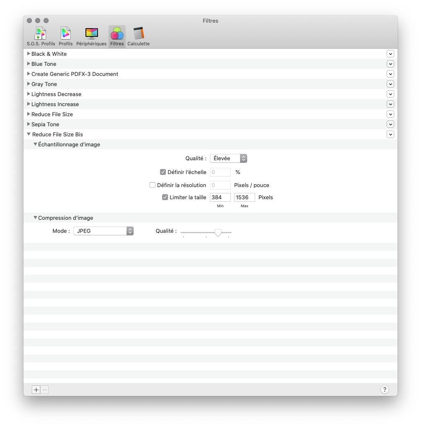Viewport: 421px width, 427px height.
Task: Select the Sepia Tone filter name
Action: tap(45, 125)
